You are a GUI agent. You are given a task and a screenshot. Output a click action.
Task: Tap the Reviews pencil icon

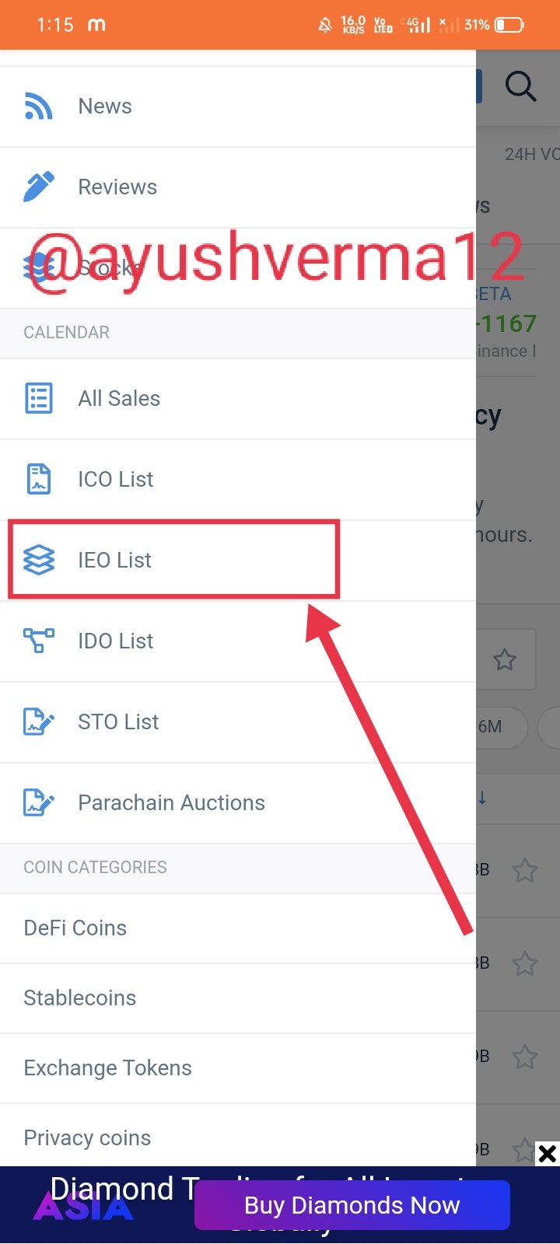(39, 187)
